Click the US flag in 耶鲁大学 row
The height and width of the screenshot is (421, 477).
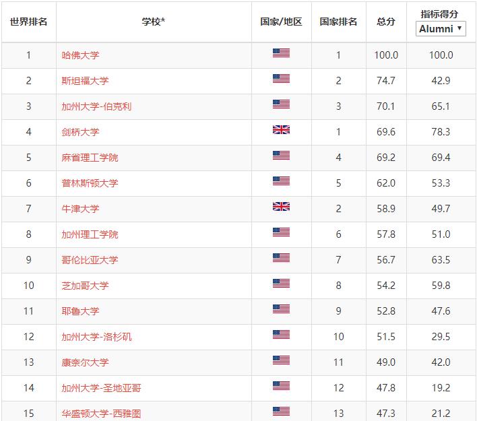(x=281, y=309)
